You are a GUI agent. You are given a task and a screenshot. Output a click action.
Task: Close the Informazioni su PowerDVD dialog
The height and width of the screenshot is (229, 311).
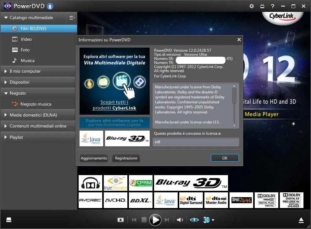tap(239, 40)
